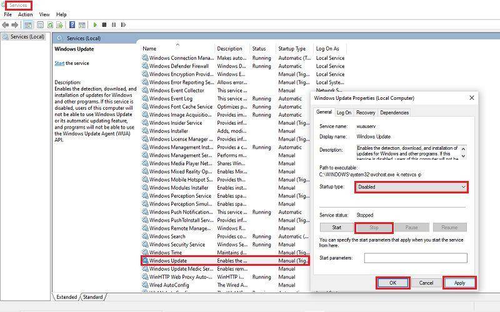The width and height of the screenshot is (500, 312).
Task: Select the WinHTTP Web Proxy Auto row
Action: (225, 276)
